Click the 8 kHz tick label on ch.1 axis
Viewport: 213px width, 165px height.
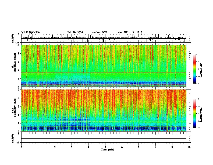coord(19,53)
